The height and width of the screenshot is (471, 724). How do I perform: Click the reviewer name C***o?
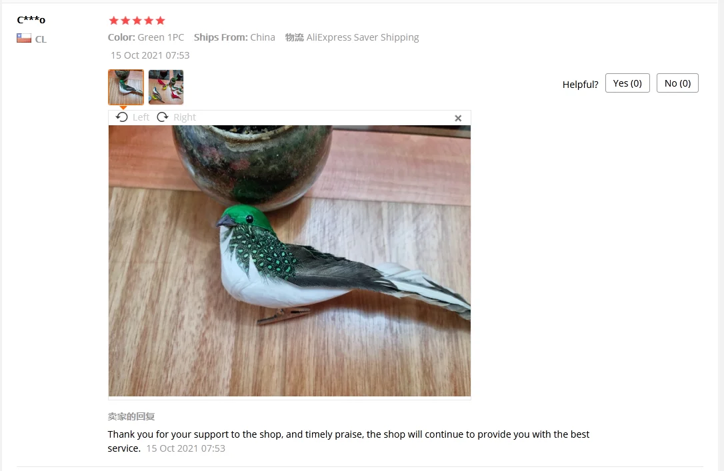tap(31, 19)
